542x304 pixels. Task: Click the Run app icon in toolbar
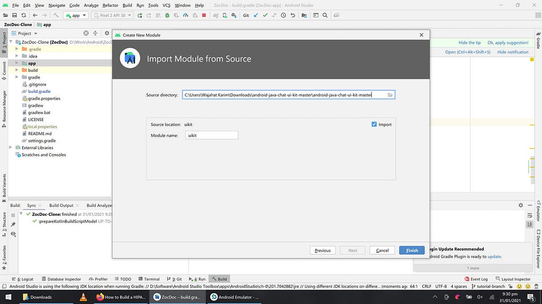coord(140,15)
